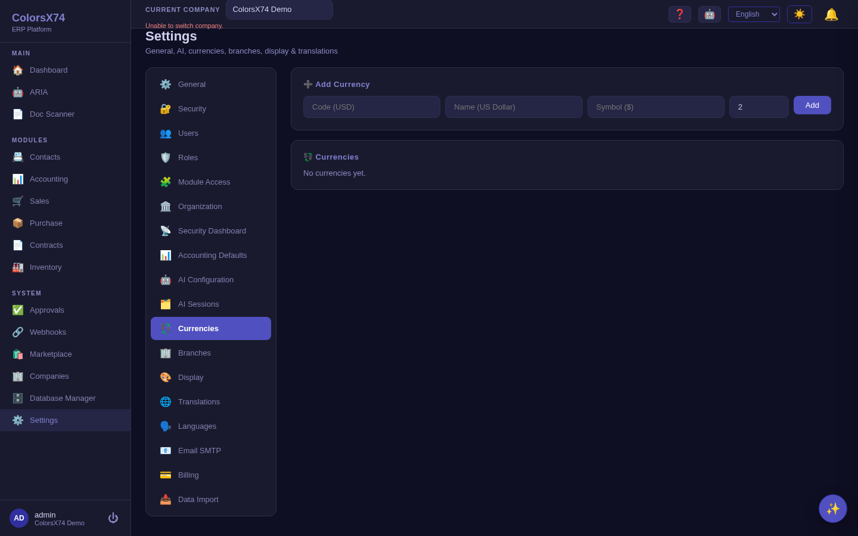Click the Email SMTP envelope icon

coord(166,451)
